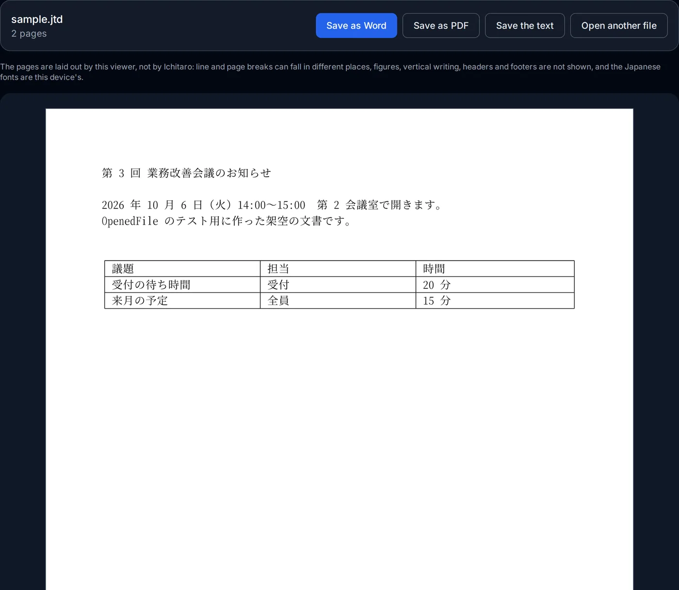Viewport: 679px width, 590px height.
Task: Select the 担当 header cell
Action: (338, 269)
